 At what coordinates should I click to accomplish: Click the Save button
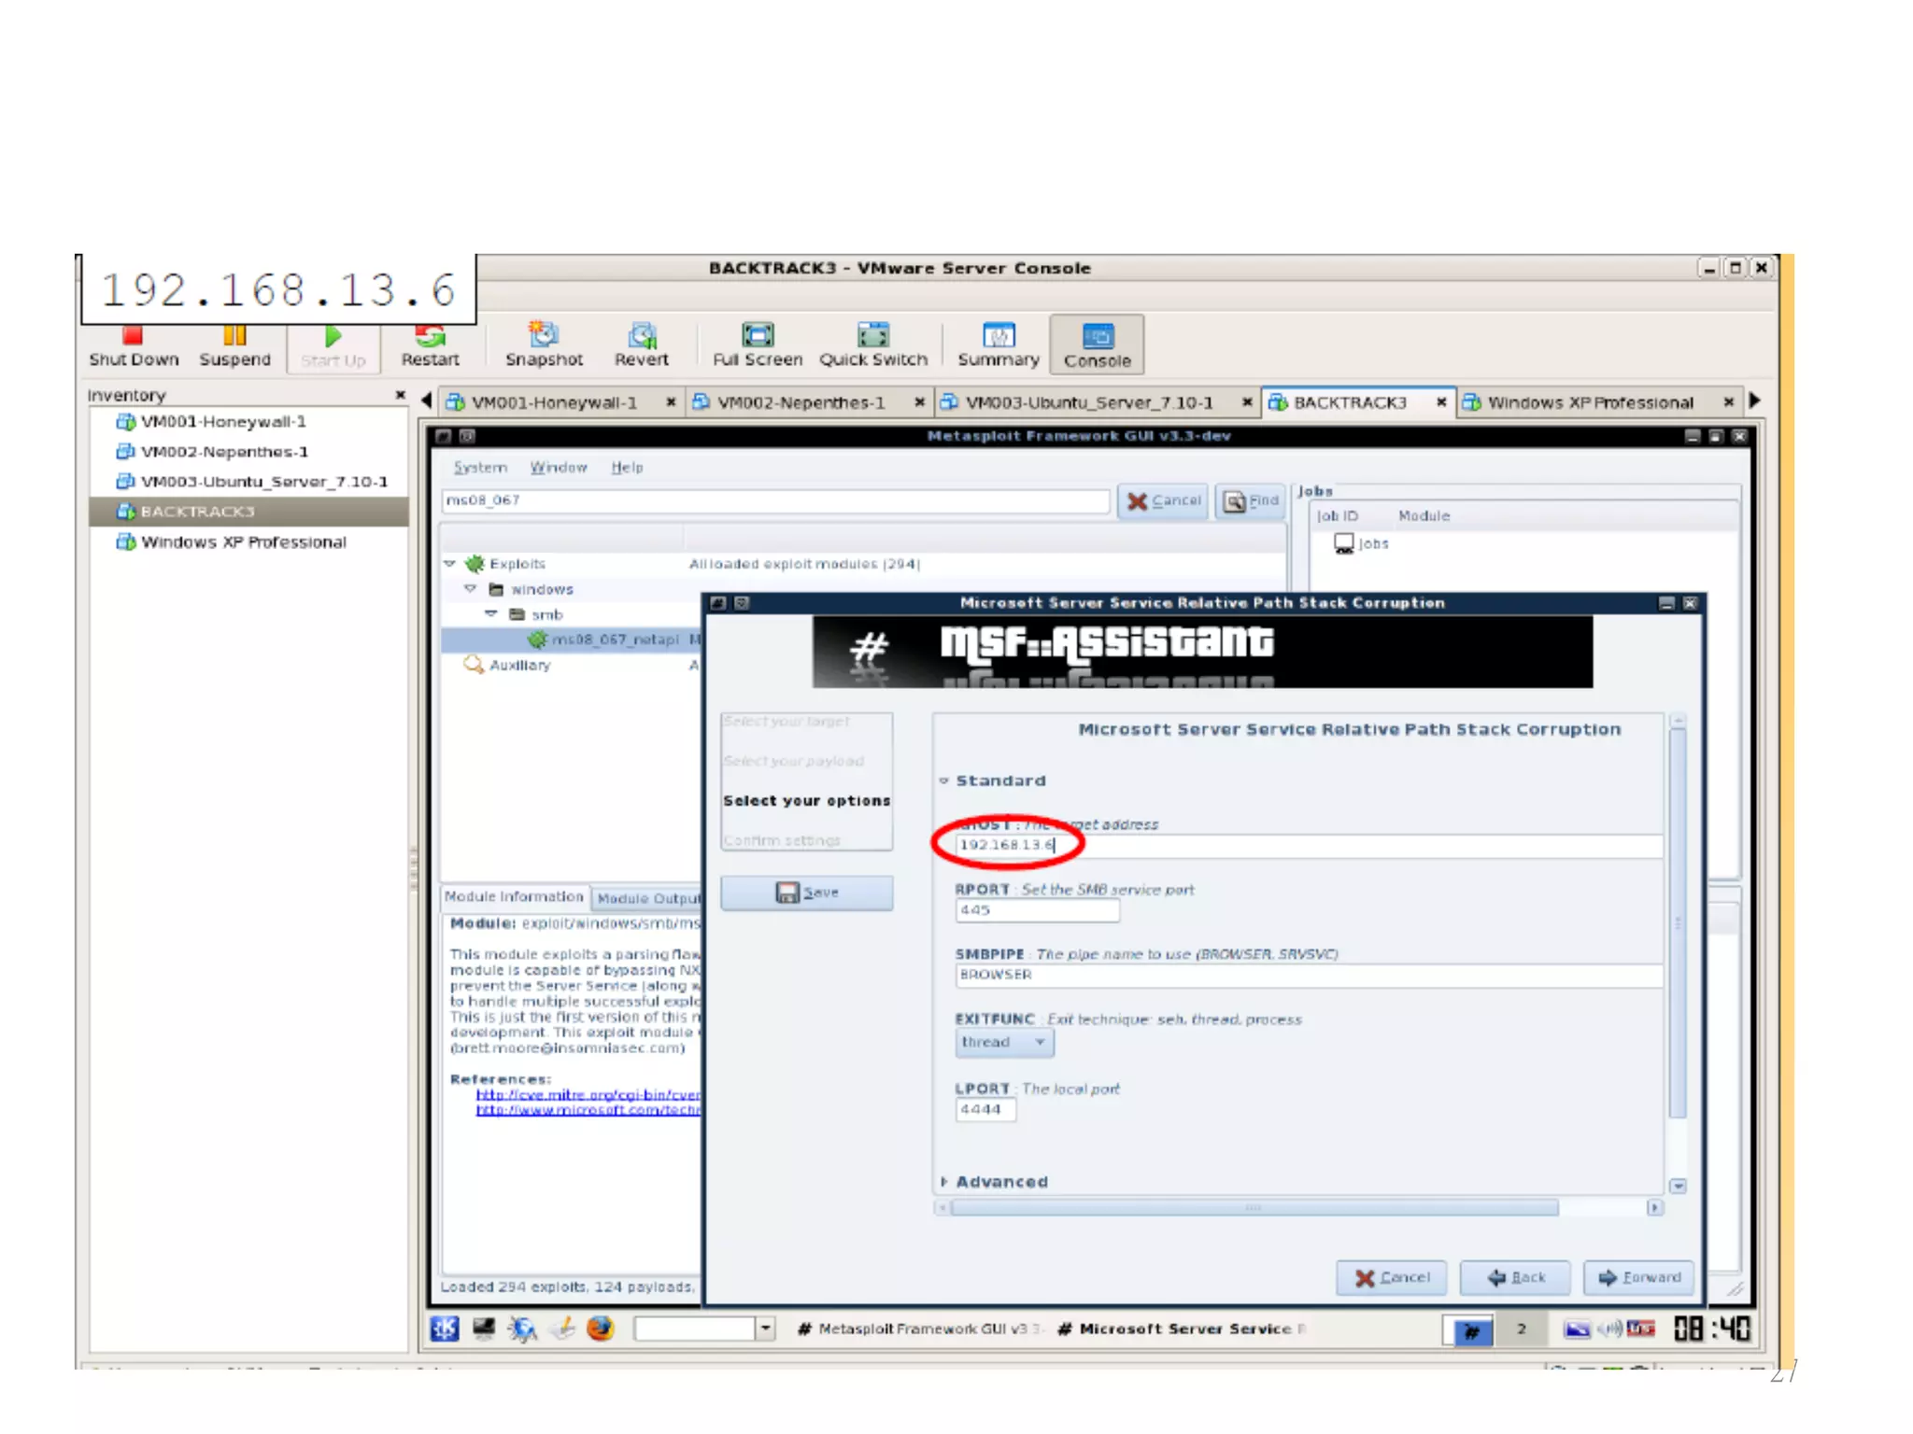807,893
